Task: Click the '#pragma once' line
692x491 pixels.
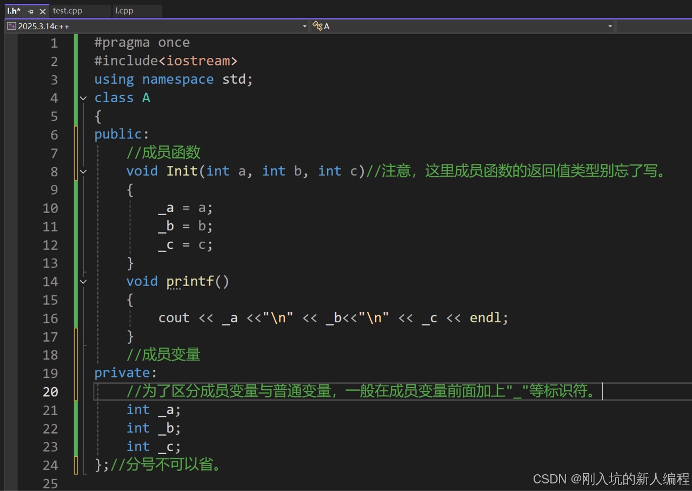Action: (142, 43)
